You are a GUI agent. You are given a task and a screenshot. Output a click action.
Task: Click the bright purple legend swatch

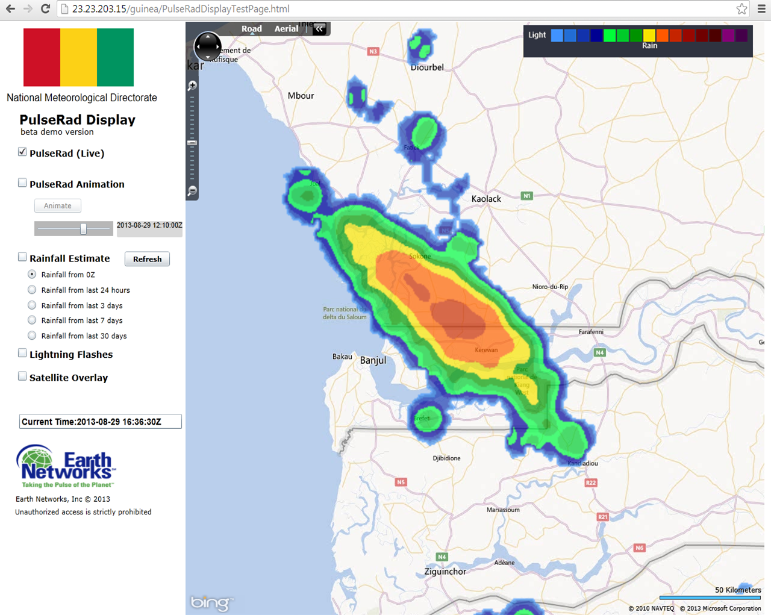(728, 36)
